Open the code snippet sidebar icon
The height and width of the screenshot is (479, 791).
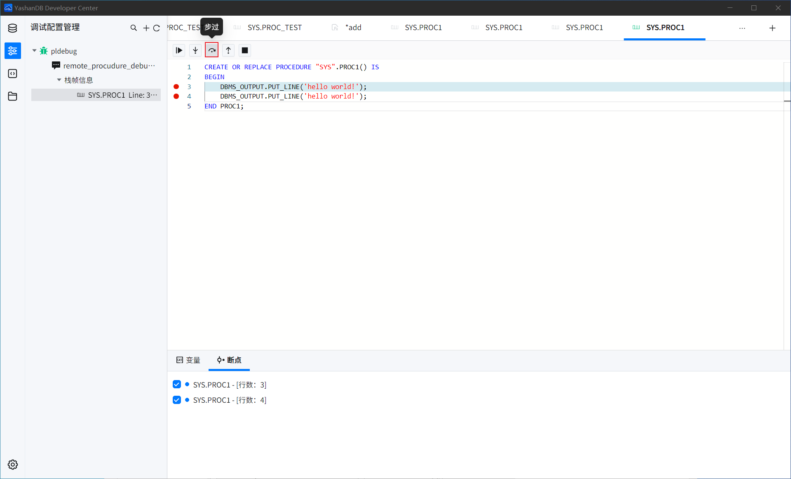(x=12, y=73)
